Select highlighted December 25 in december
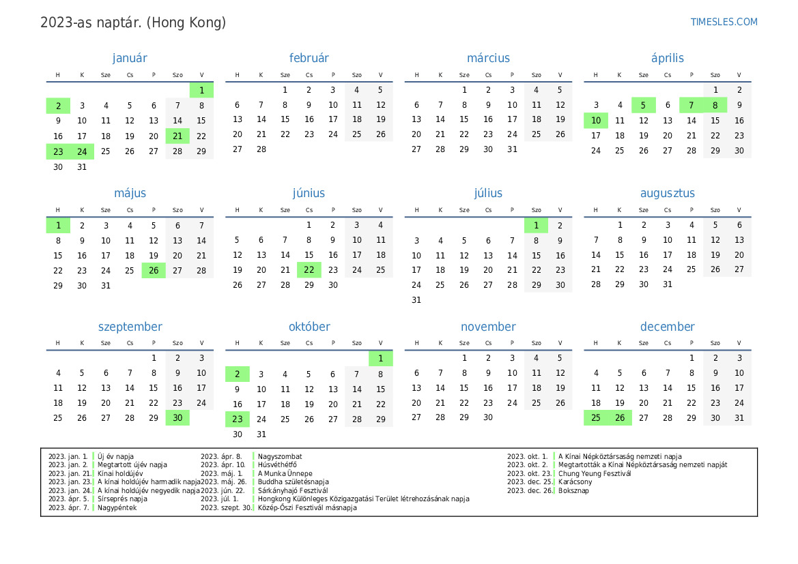Viewport: 798px width, 564px height. (x=595, y=417)
